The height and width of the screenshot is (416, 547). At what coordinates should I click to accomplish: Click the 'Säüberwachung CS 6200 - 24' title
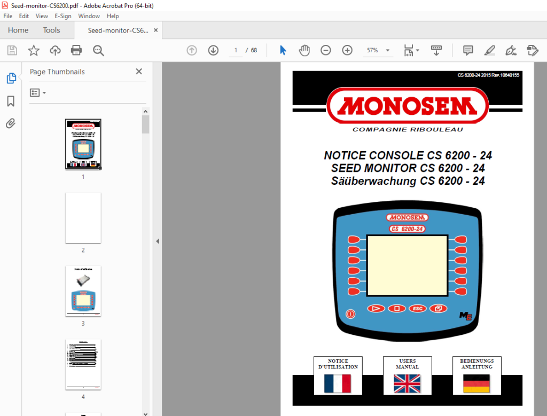pyautogui.click(x=408, y=181)
